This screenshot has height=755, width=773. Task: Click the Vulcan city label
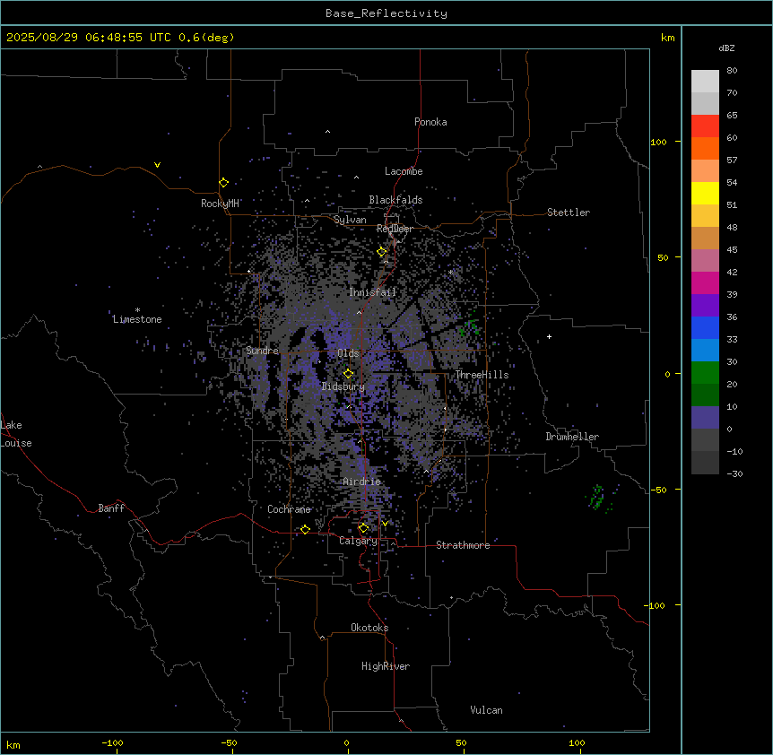click(x=487, y=710)
